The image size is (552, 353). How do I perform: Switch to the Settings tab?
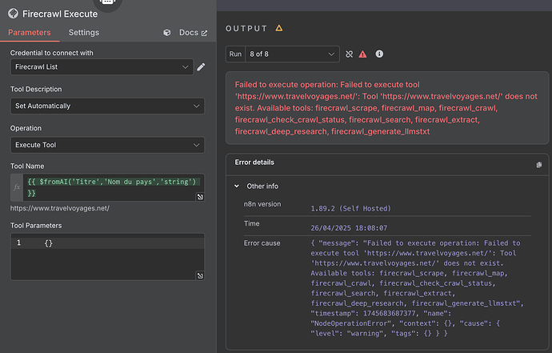(84, 32)
